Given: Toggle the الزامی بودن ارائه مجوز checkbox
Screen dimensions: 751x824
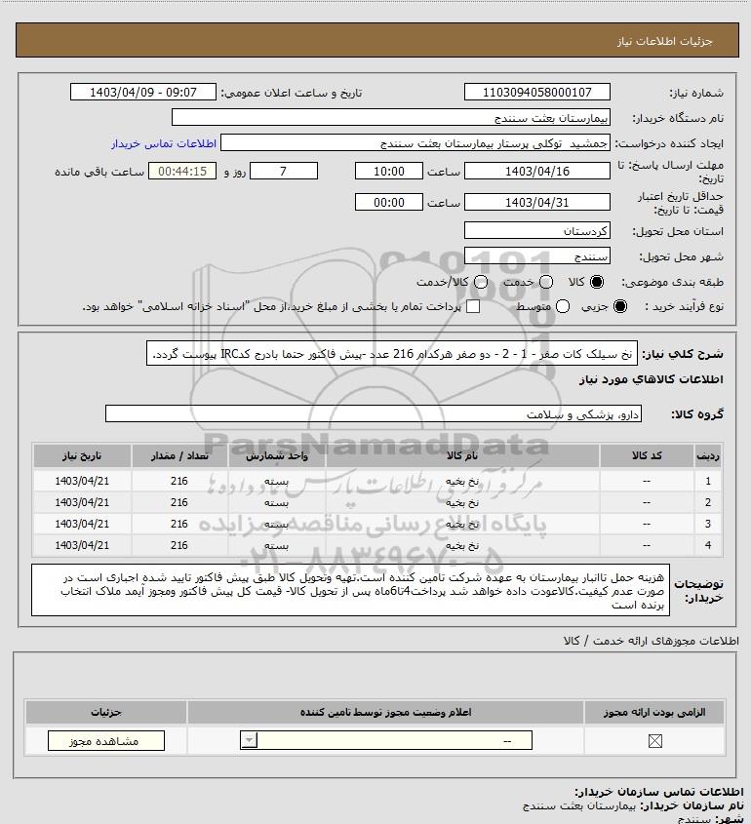Looking at the screenshot, I should coord(654,741).
